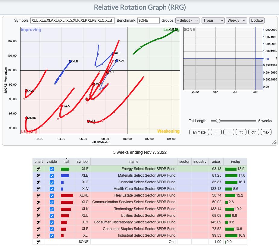279x246 pixels.
Task: Select Utilities Select Sector SPDR Fund name
Action: point(148,216)
